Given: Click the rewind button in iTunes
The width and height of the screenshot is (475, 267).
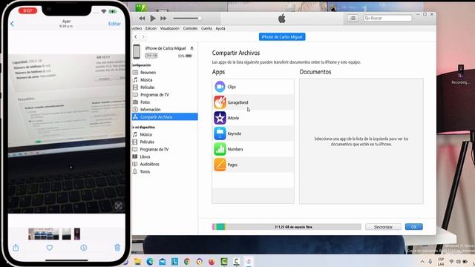Looking at the screenshot, I should pos(142,19).
